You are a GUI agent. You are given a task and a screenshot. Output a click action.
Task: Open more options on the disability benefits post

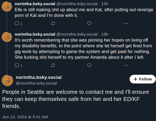coord(126,65)
